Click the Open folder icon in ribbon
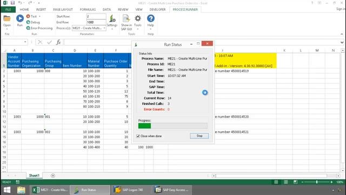 point(7,19)
